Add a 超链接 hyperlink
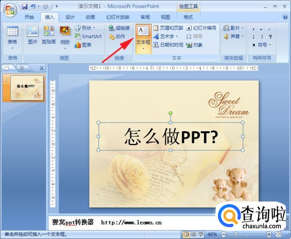The height and width of the screenshot is (239, 291). (x=119, y=28)
